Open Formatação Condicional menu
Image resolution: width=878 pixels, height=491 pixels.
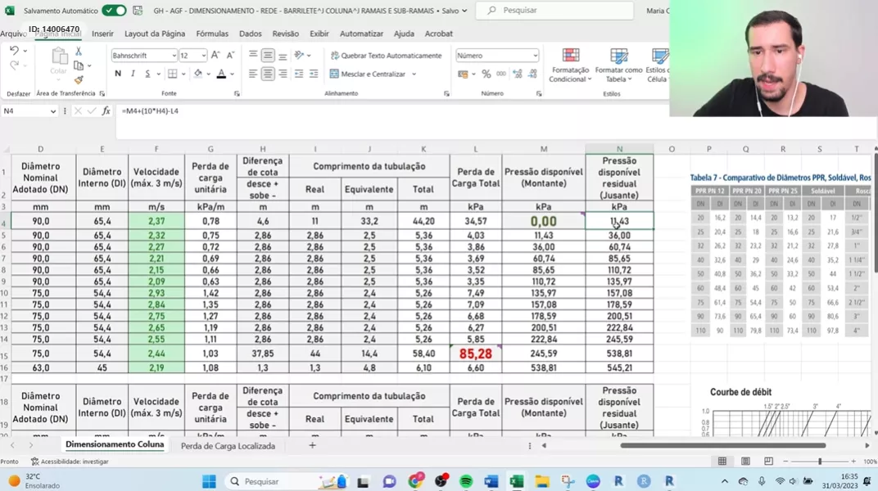(570, 64)
